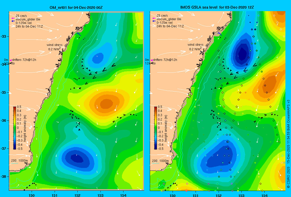Click 'wind stress' label in right map
291x197 pixels.
(195, 45)
